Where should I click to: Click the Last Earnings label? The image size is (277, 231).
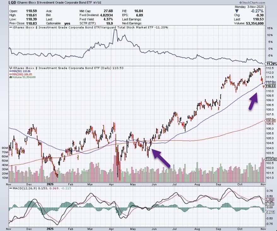pos(132,19)
